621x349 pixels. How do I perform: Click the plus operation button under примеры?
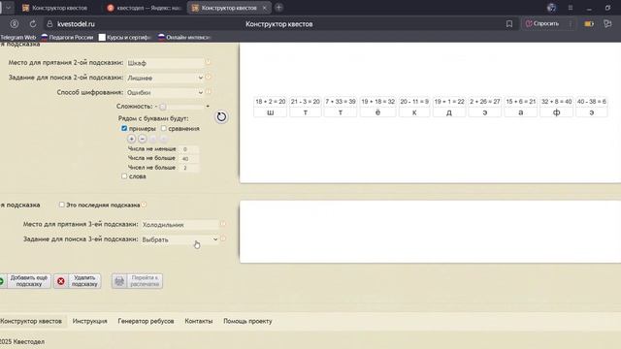(x=132, y=139)
